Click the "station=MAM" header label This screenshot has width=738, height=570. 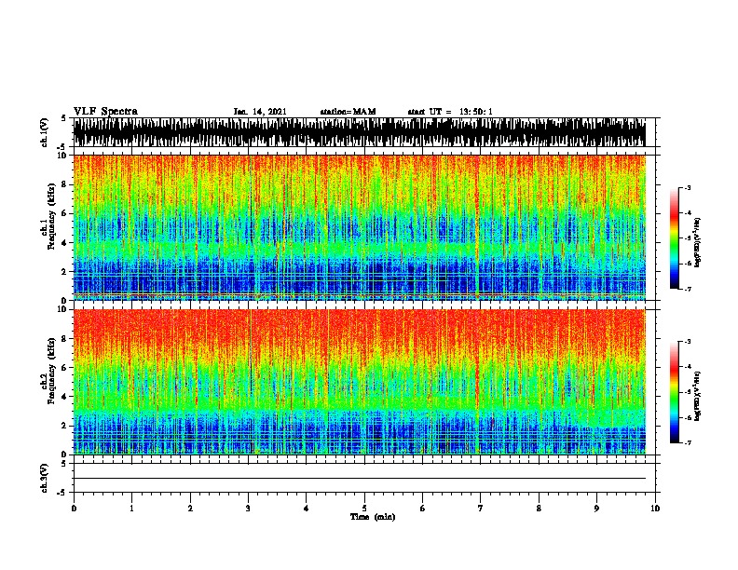(348, 112)
